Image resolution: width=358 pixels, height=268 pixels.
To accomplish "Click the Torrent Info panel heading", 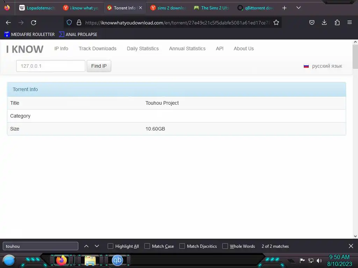I will tap(25, 89).
